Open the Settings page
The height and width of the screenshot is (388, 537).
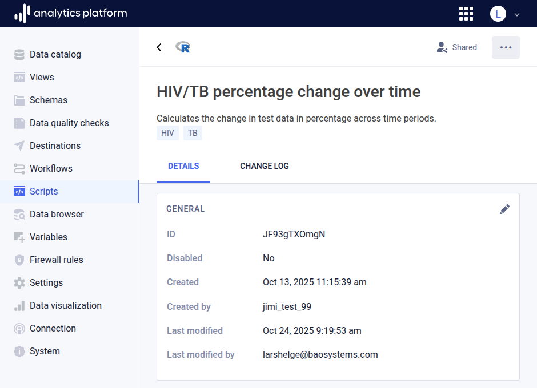tap(46, 282)
